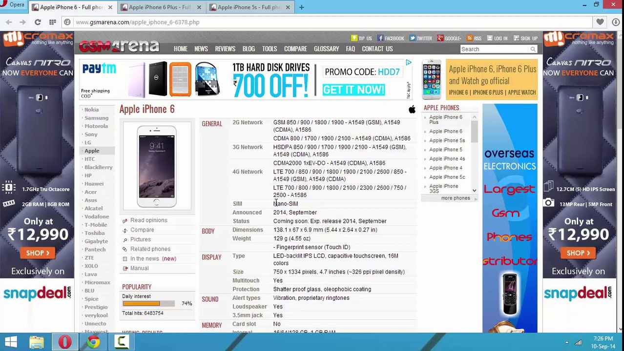The width and height of the screenshot is (624, 351).
Task: Open the Speed Dial grid icon
Action: (52, 22)
